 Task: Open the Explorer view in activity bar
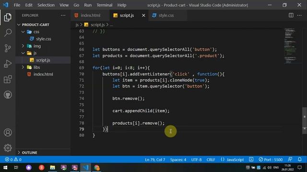[8, 18]
